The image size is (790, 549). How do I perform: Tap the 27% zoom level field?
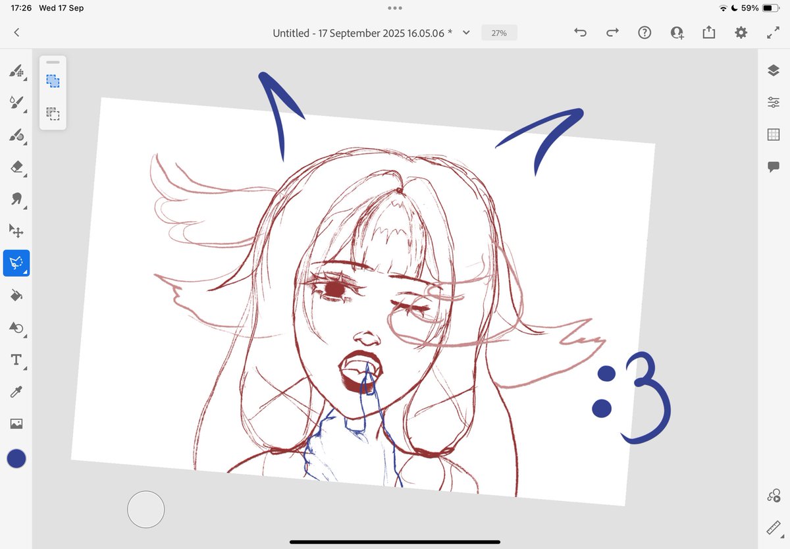(499, 32)
